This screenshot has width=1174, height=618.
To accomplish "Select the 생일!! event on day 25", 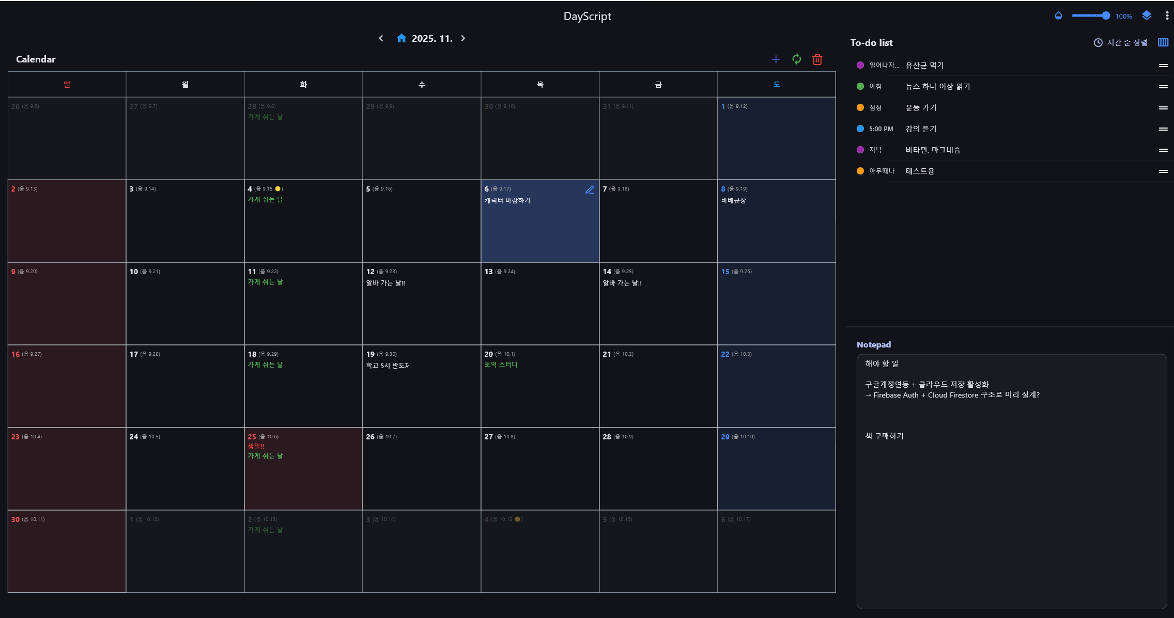I will coord(256,446).
